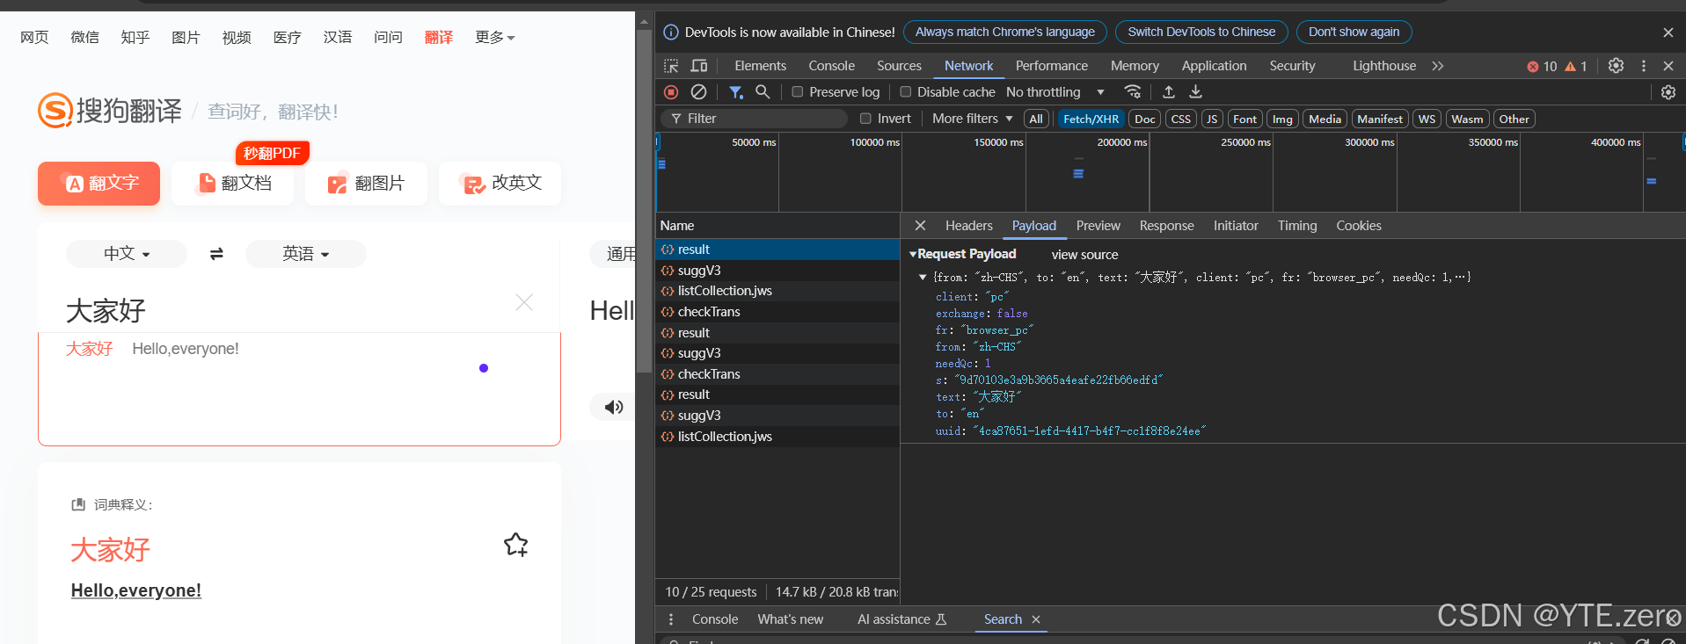Open the source language 中文 dropdown

pos(127,254)
